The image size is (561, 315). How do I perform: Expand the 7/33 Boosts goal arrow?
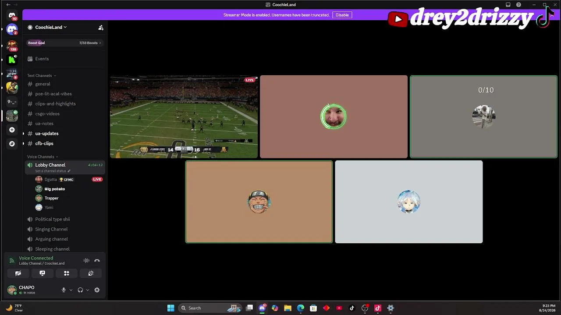(100, 43)
